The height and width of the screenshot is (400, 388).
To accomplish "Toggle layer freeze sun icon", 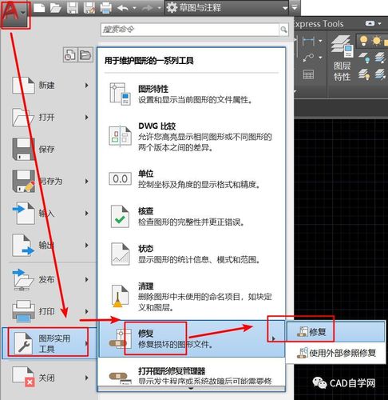I will tap(377, 41).
